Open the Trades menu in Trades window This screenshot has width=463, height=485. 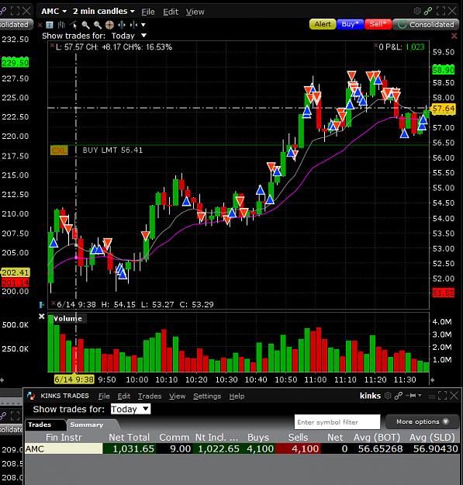150,397
